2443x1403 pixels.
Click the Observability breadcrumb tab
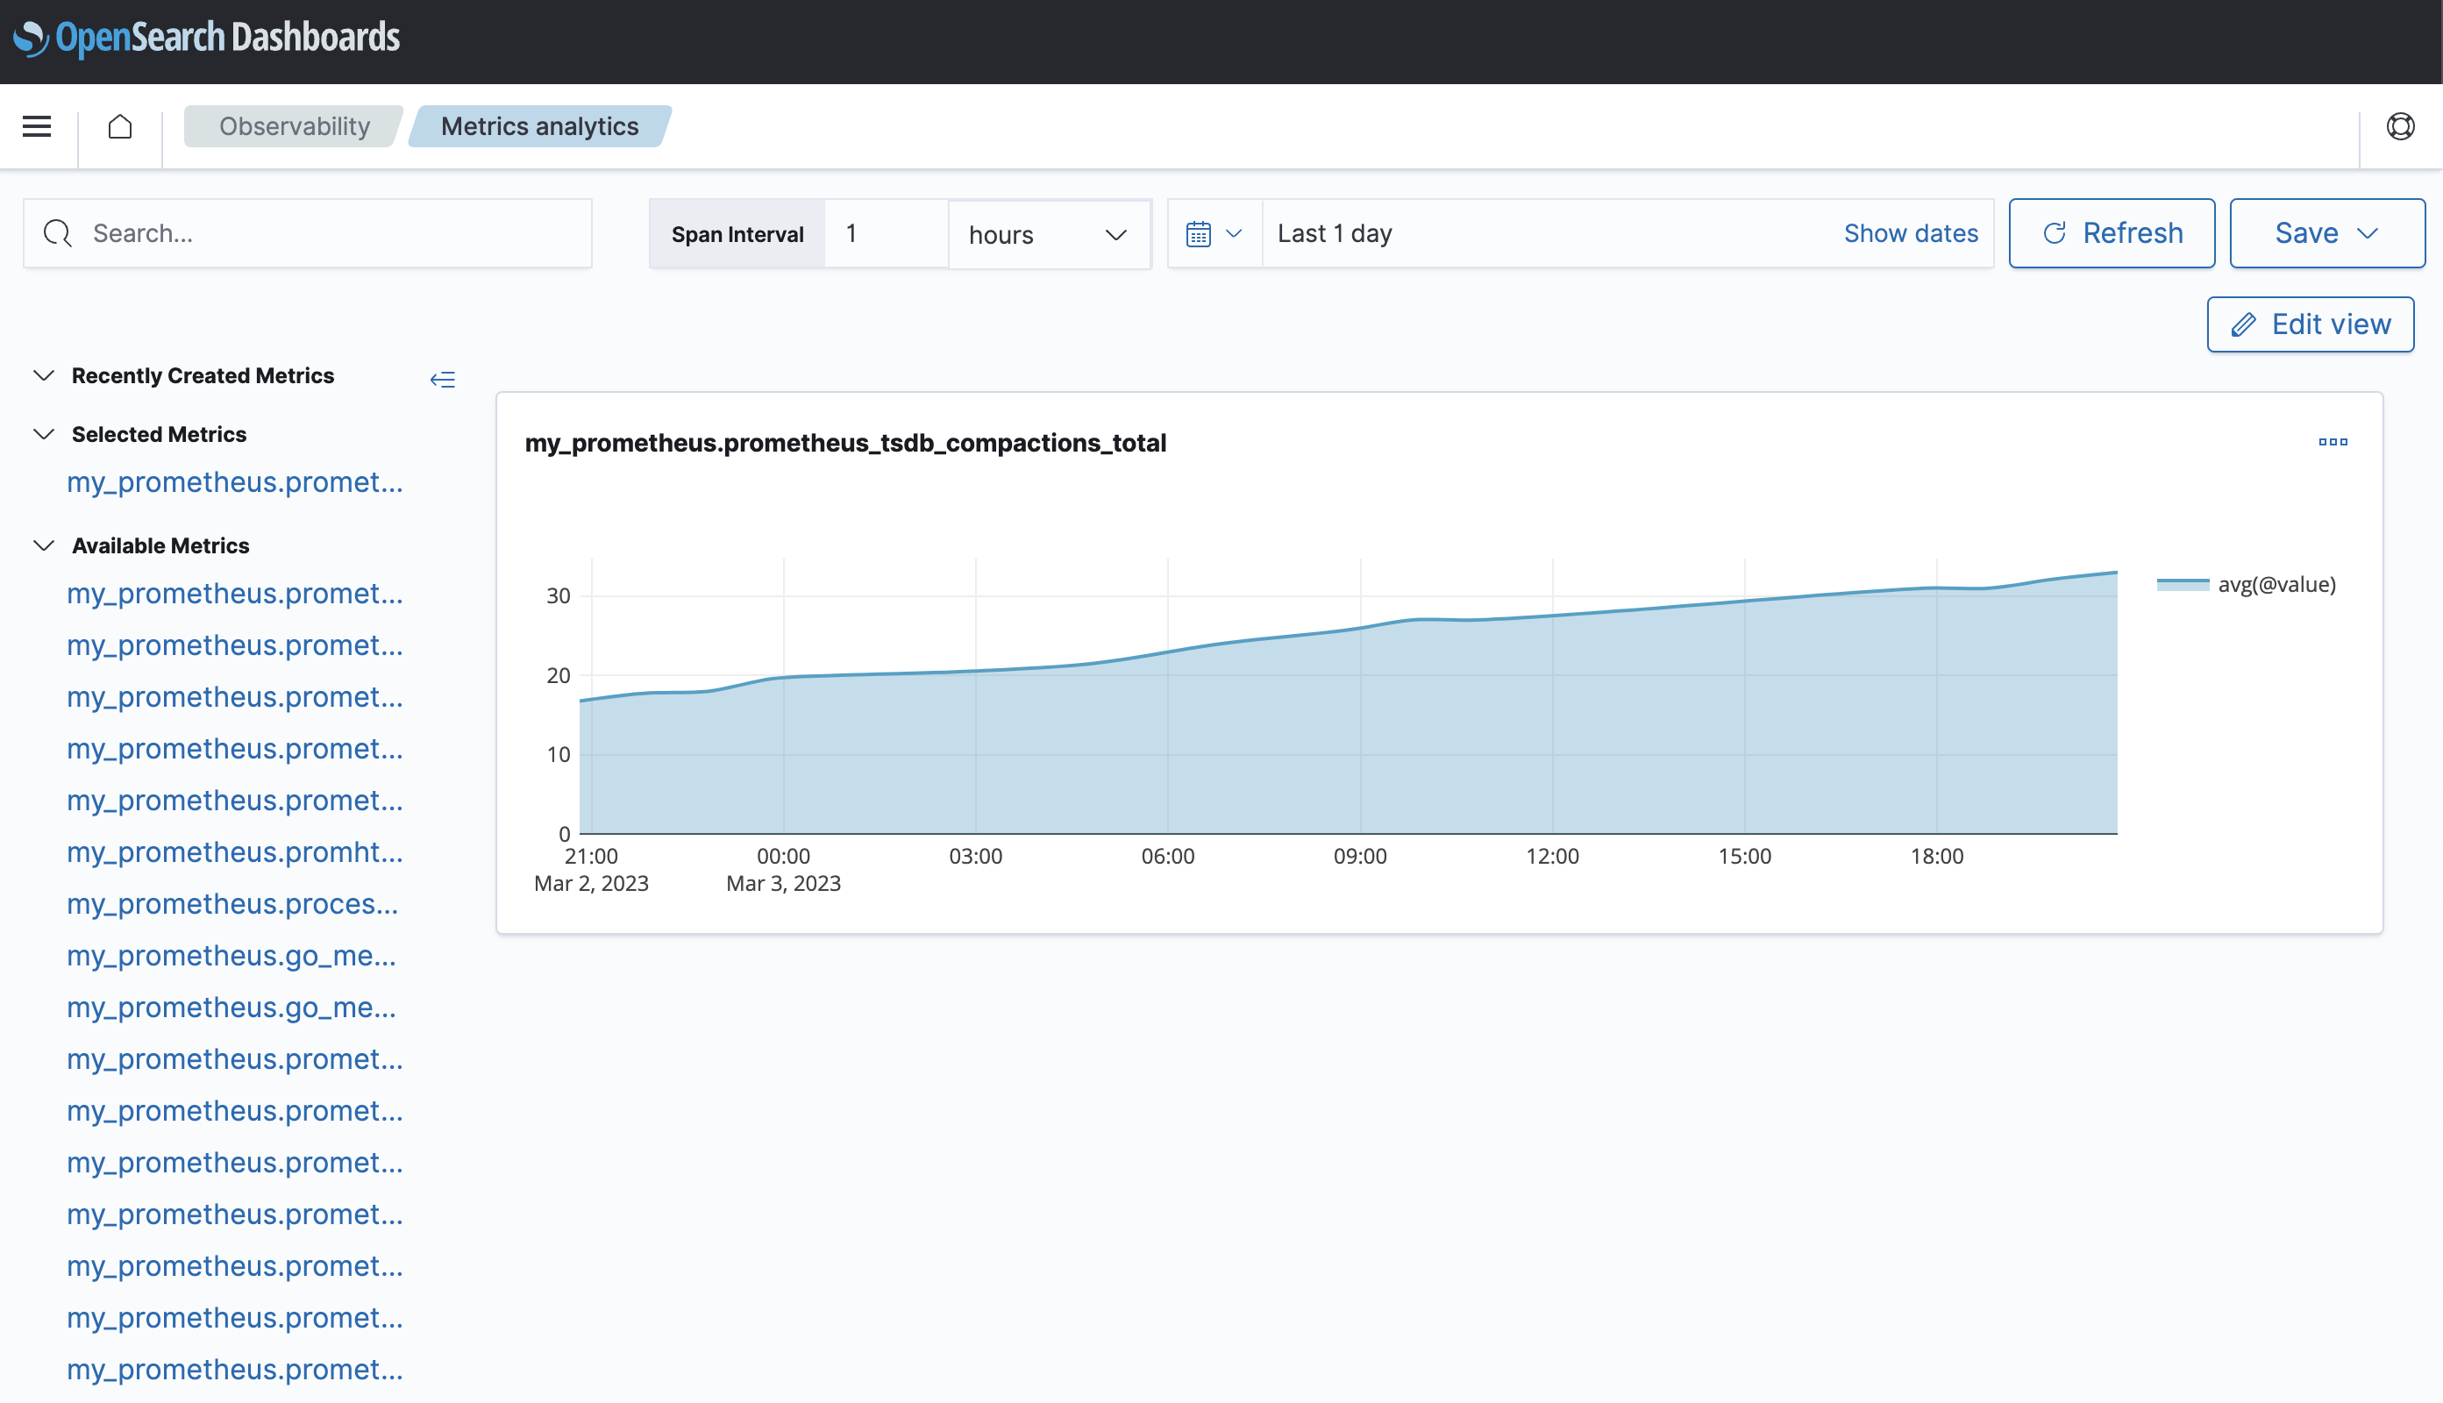click(296, 126)
